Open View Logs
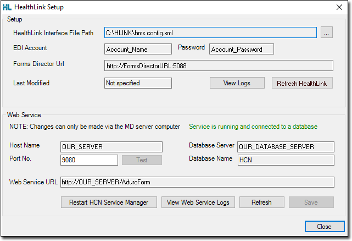This screenshot has width=352, height=241. [x=237, y=83]
